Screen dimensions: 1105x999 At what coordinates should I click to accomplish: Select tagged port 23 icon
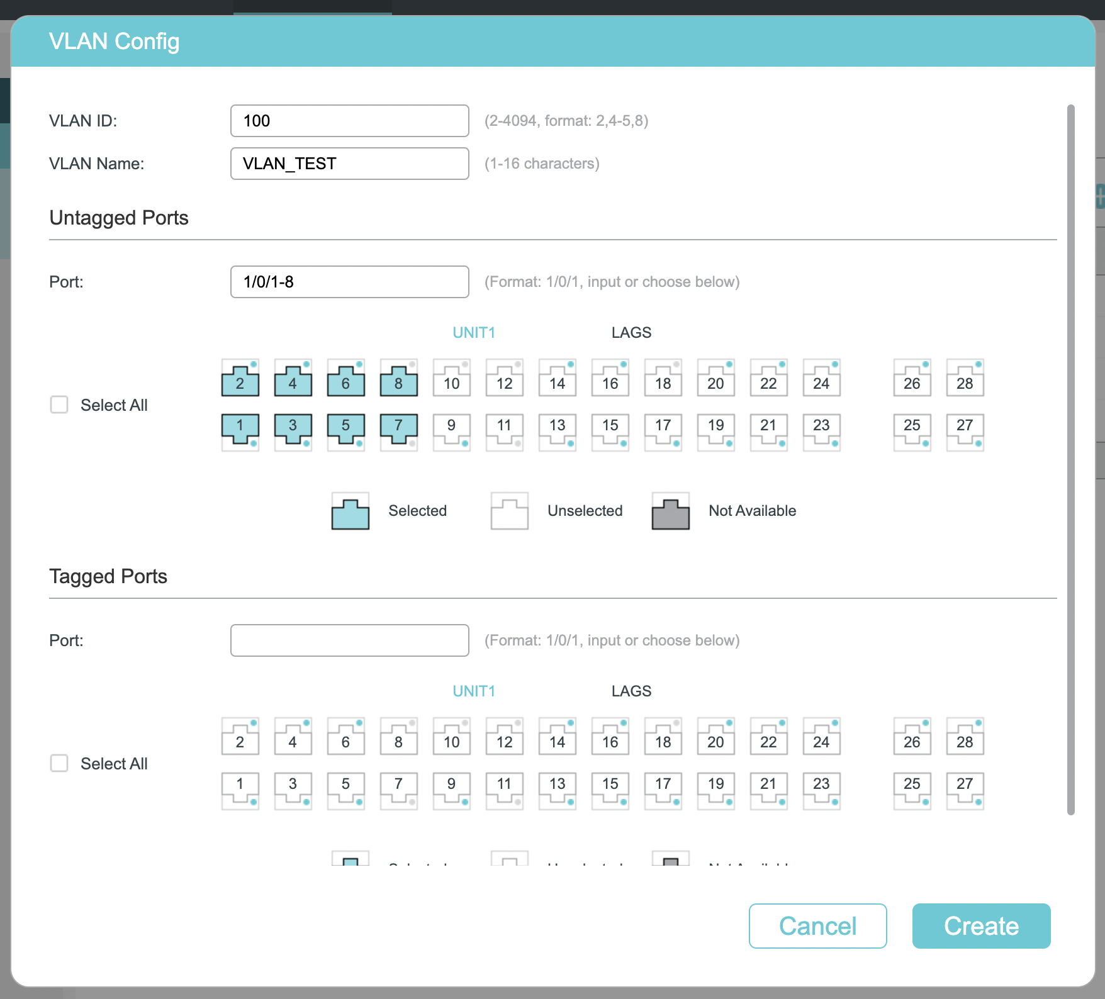pos(822,791)
